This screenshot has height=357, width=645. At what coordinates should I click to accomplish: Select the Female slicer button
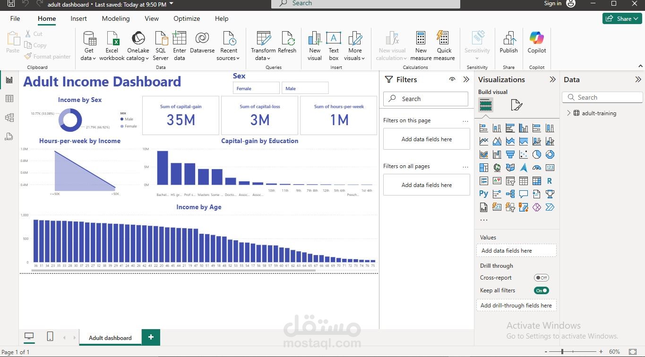coord(256,88)
